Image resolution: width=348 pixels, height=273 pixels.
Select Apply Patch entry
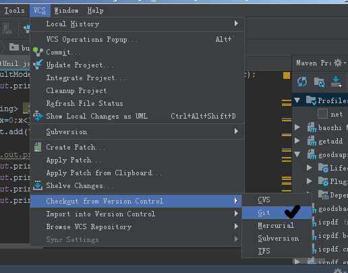(x=137, y=160)
